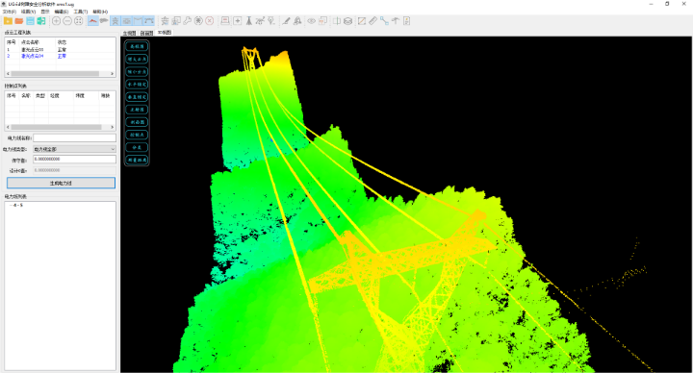Toggle the highlighted red curve display button

click(92, 21)
